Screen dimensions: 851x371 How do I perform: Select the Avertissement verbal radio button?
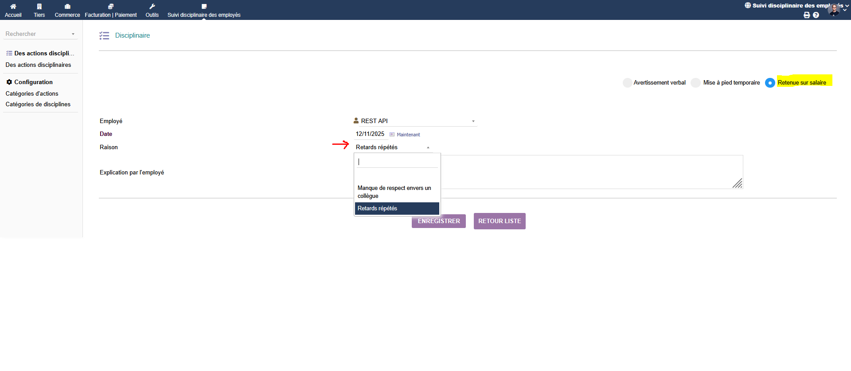tap(627, 83)
